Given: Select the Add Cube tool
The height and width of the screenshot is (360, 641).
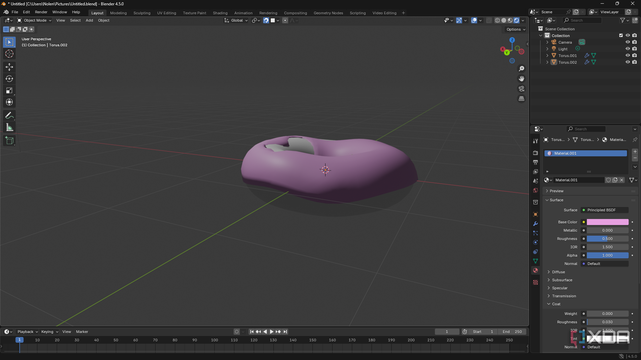Looking at the screenshot, I should coord(9,141).
